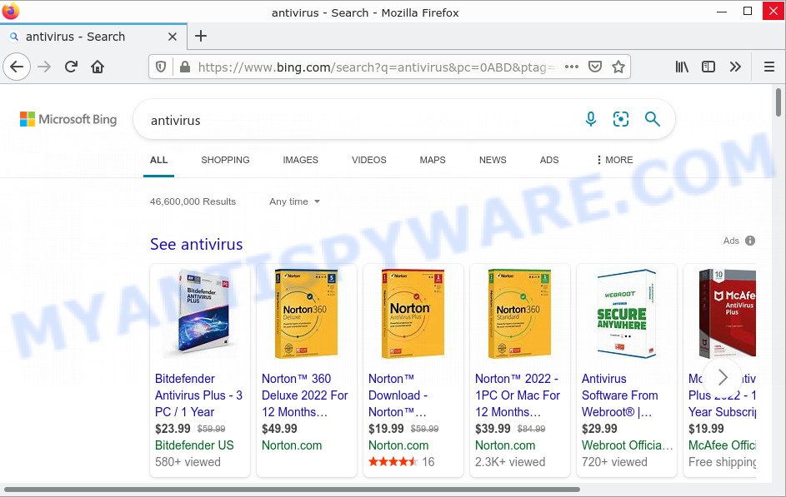The image size is (786, 497).
Task: Minimize the Firefox window
Action: pos(722,11)
